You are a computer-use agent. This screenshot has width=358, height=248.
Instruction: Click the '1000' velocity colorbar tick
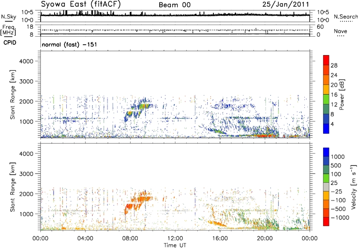338,157
